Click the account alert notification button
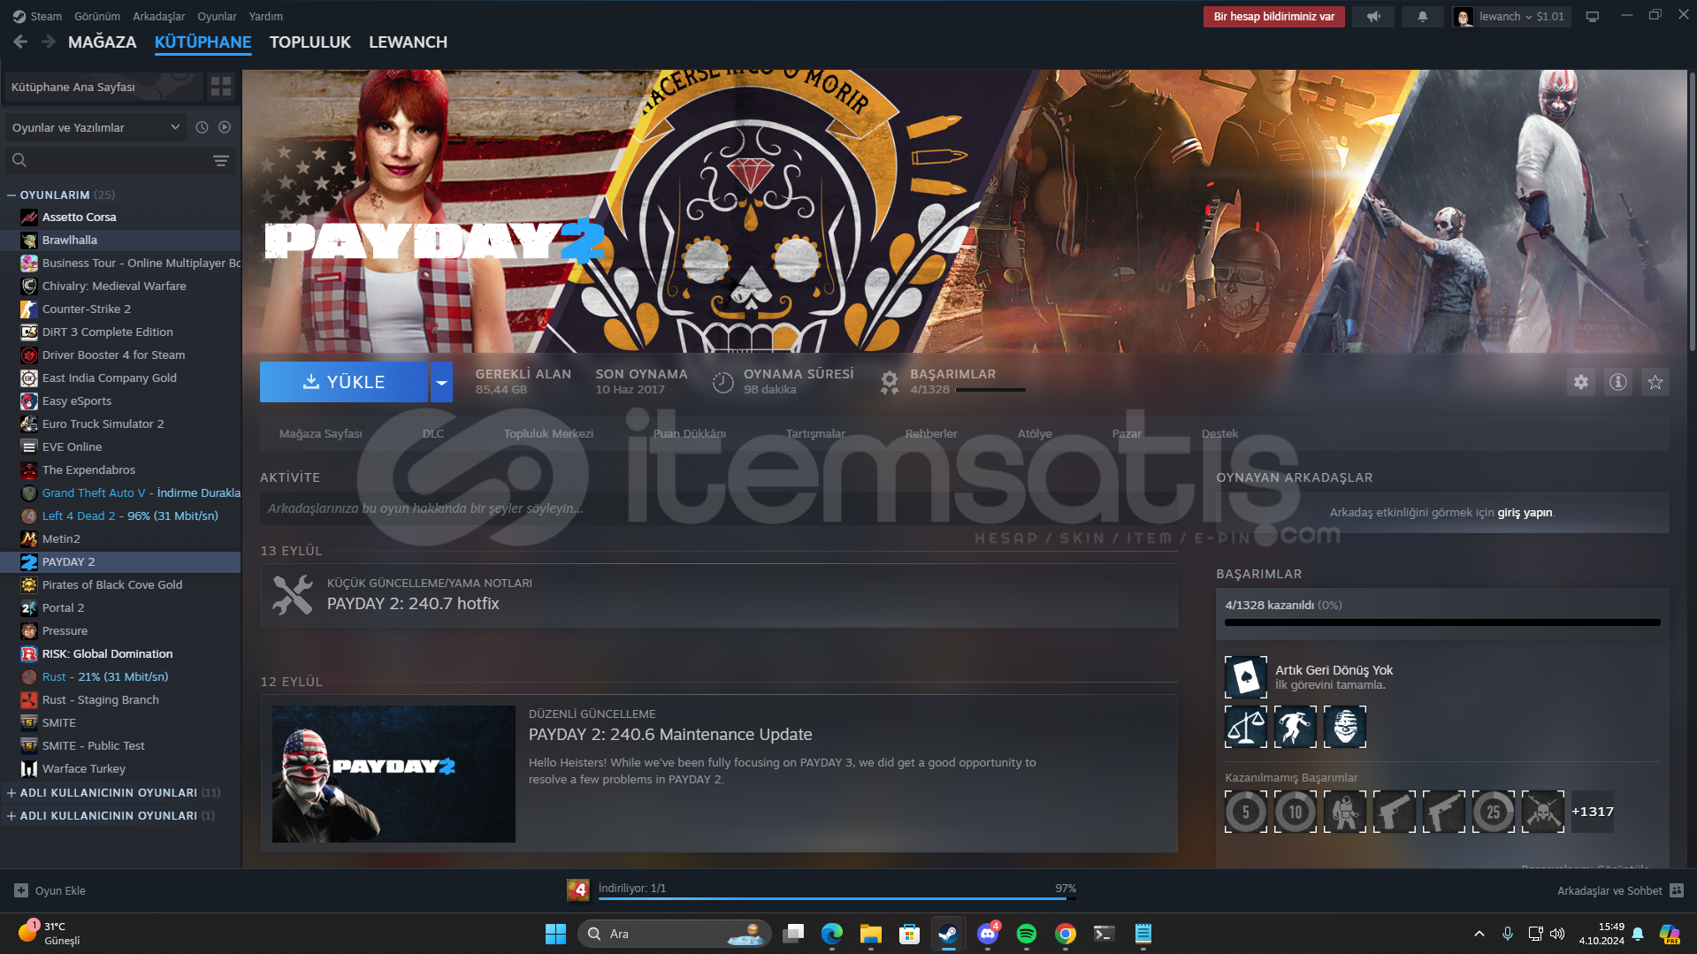 tap(1274, 17)
